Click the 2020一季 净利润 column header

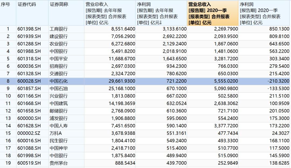[264, 13]
